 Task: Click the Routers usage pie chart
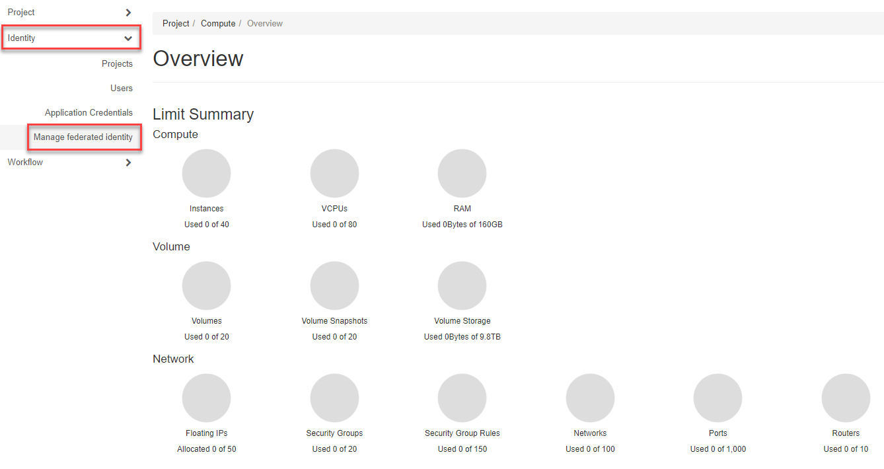[x=846, y=398]
